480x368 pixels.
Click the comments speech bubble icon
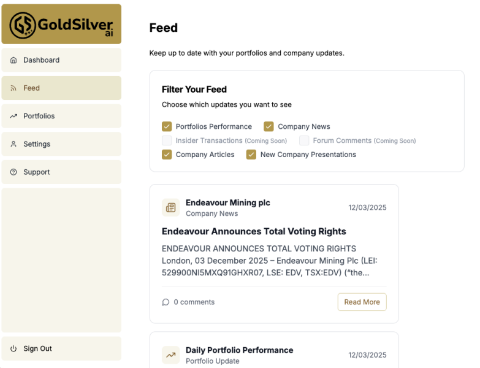[x=166, y=302]
